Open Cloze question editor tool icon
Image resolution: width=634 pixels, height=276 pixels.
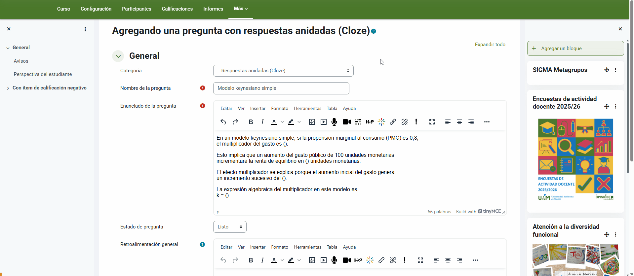coord(358,122)
